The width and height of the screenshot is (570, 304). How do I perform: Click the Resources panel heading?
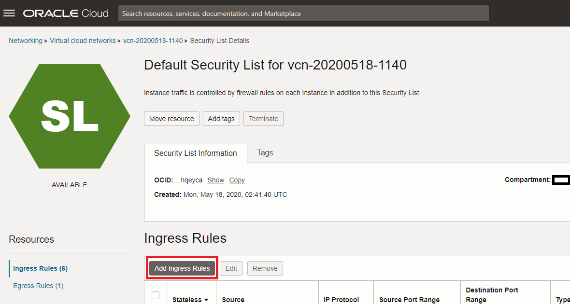(31, 239)
